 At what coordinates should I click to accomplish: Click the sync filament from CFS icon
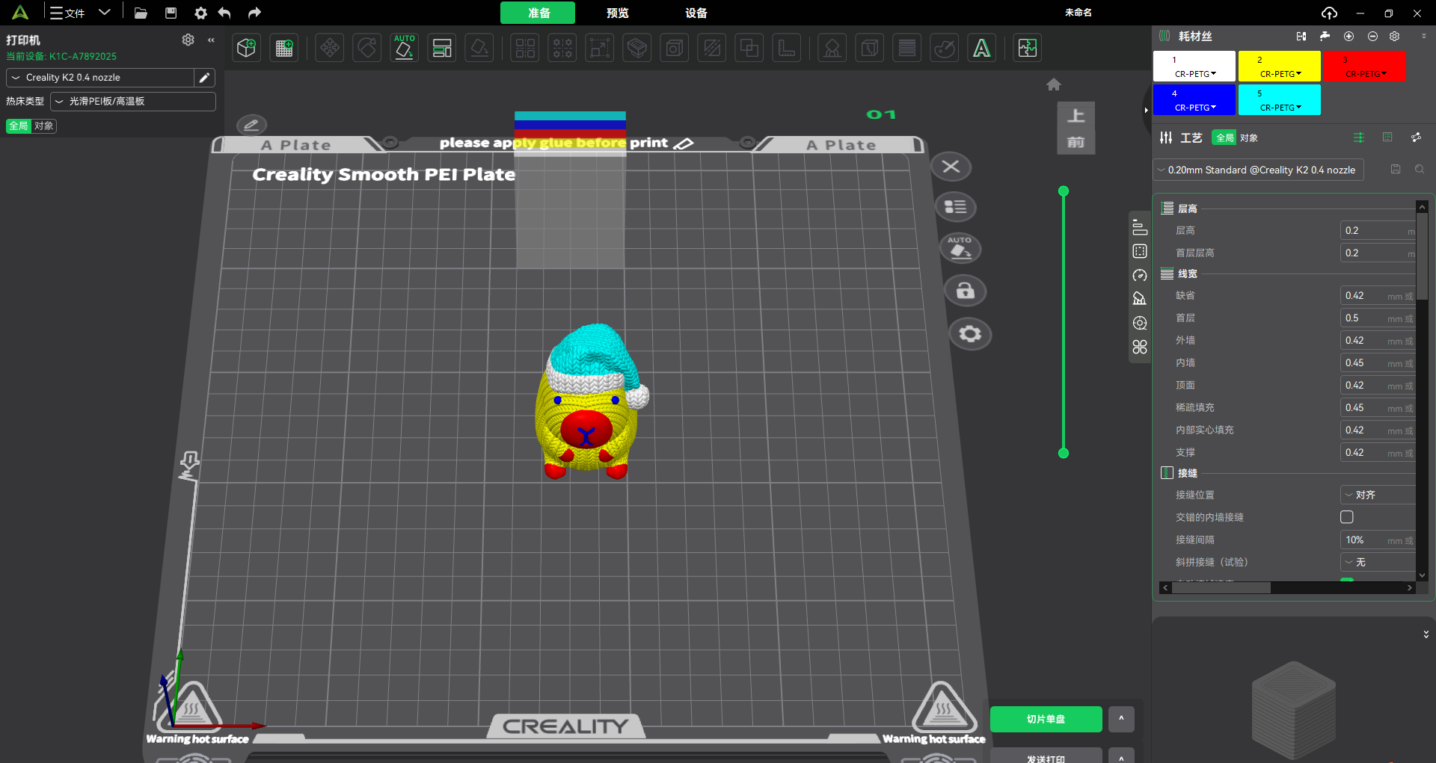click(1301, 36)
